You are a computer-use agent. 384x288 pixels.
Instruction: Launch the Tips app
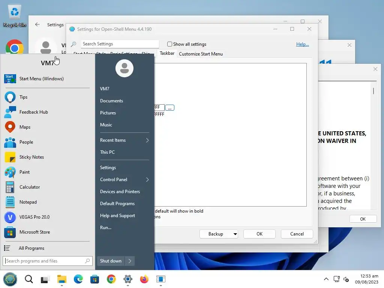(47, 97)
